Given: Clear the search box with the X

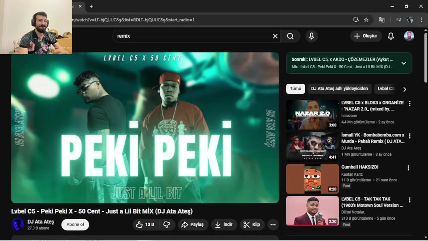Looking at the screenshot, I should 275,36.
